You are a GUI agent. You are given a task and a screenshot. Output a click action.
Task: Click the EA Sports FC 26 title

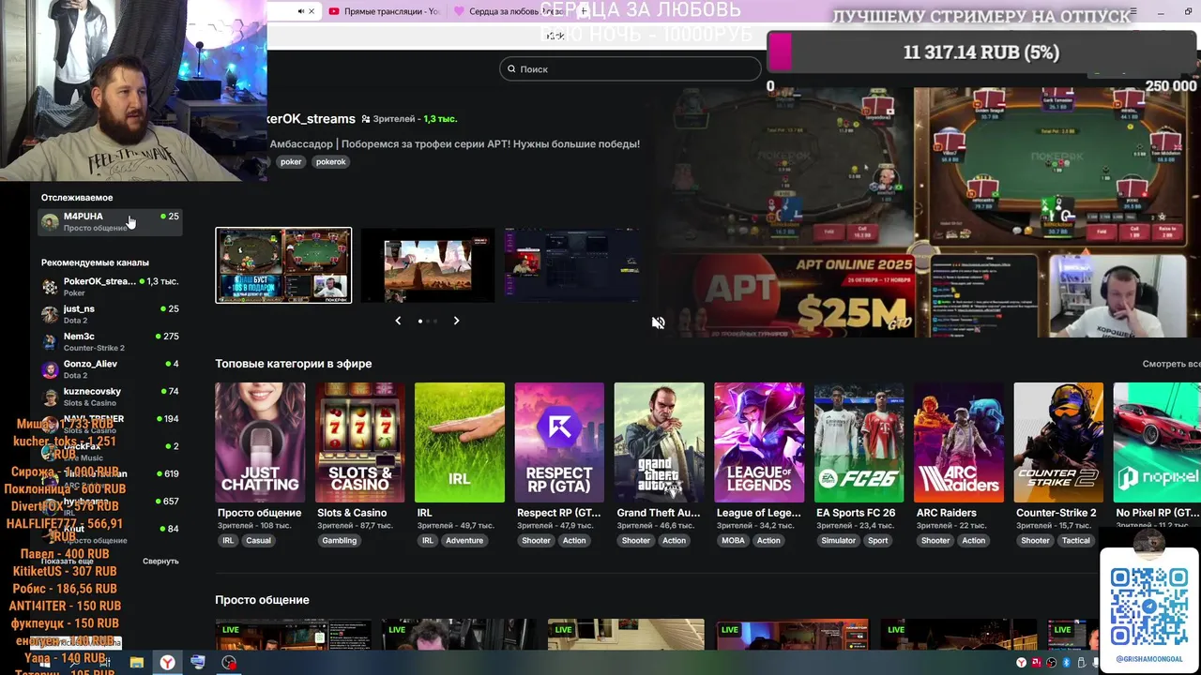tap(856, 513)
